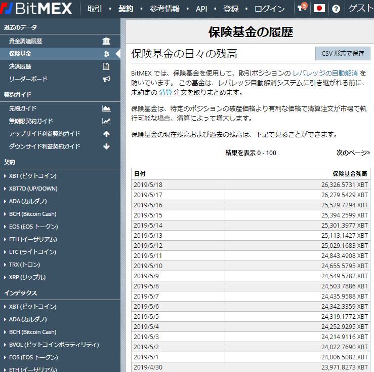Select the 23,971.8273 XBT balance cell
The height and width of the screenshot is (372, 374).
(x=298, y=367)
